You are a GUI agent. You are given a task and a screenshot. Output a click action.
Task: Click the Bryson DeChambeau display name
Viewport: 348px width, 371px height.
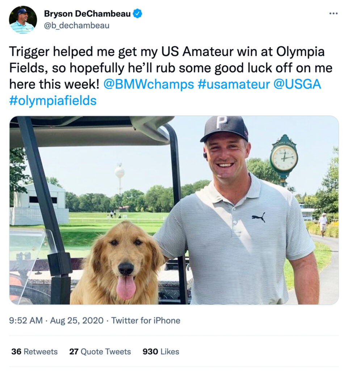87,14
